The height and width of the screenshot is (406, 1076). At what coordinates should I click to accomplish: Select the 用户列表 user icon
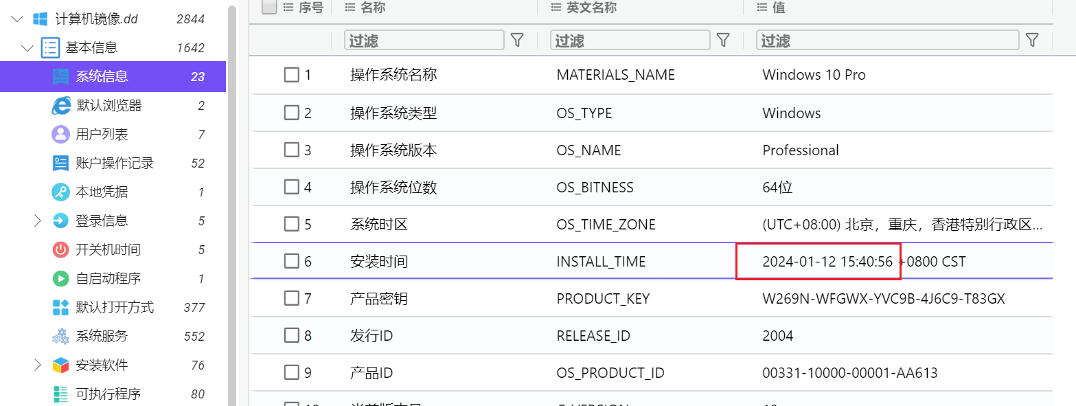click(x=61, y=134)
